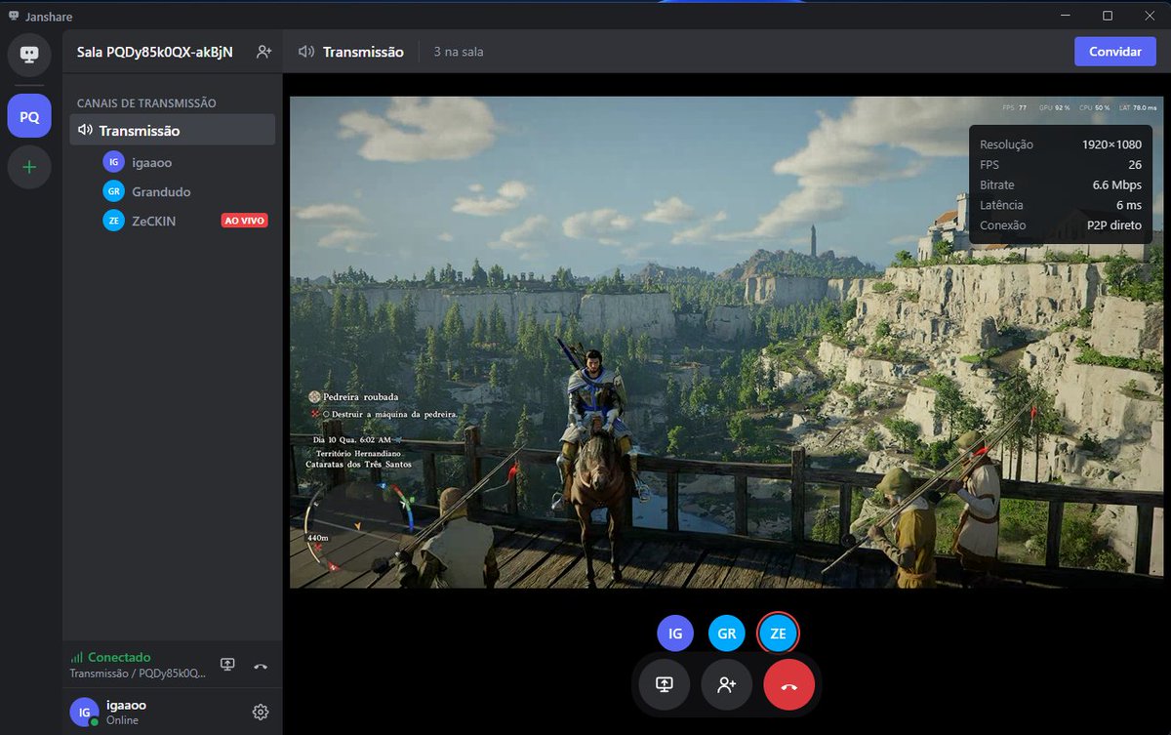The width and height of the screenshot is (1171, 735).
Task: Click the add-person icon beside the room name
Action: (263, 52)
